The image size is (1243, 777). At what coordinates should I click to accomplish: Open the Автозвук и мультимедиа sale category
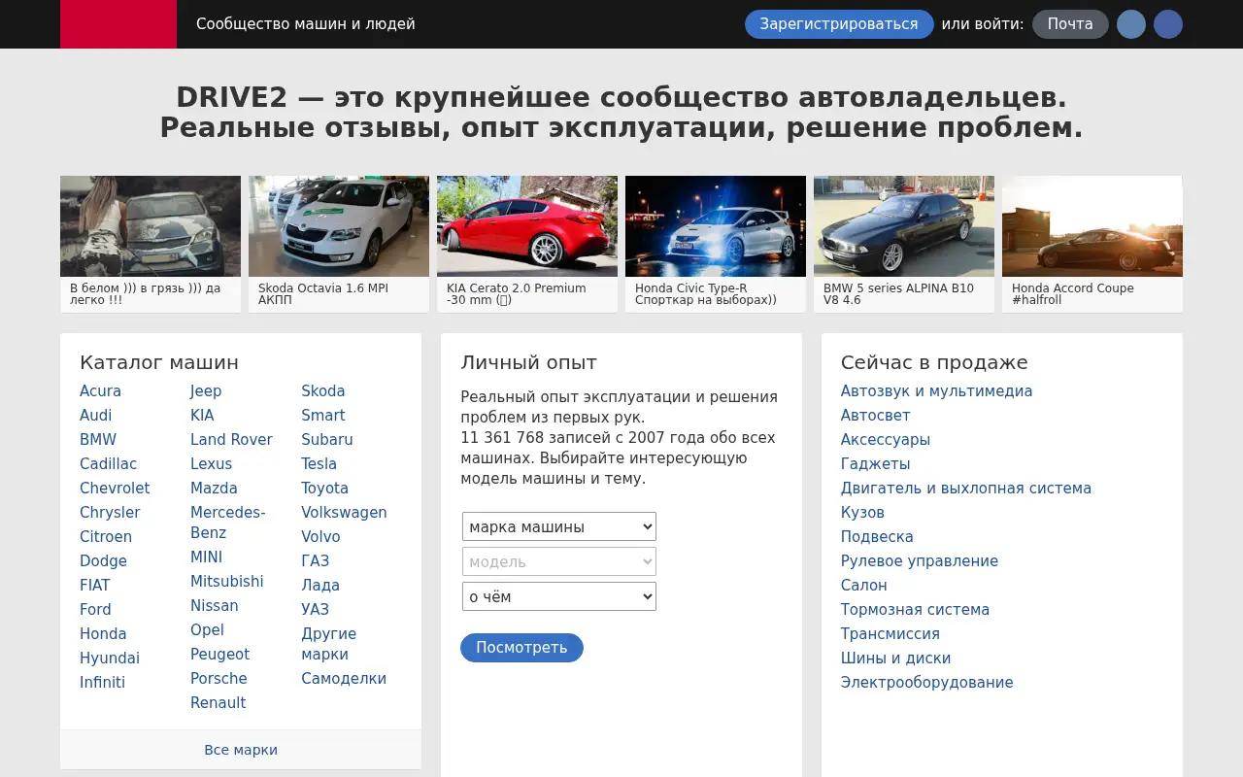click(936, 391)
